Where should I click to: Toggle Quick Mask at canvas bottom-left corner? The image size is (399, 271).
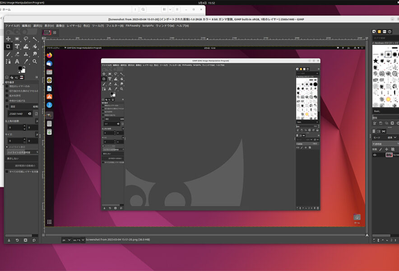[x=43, y=235]
